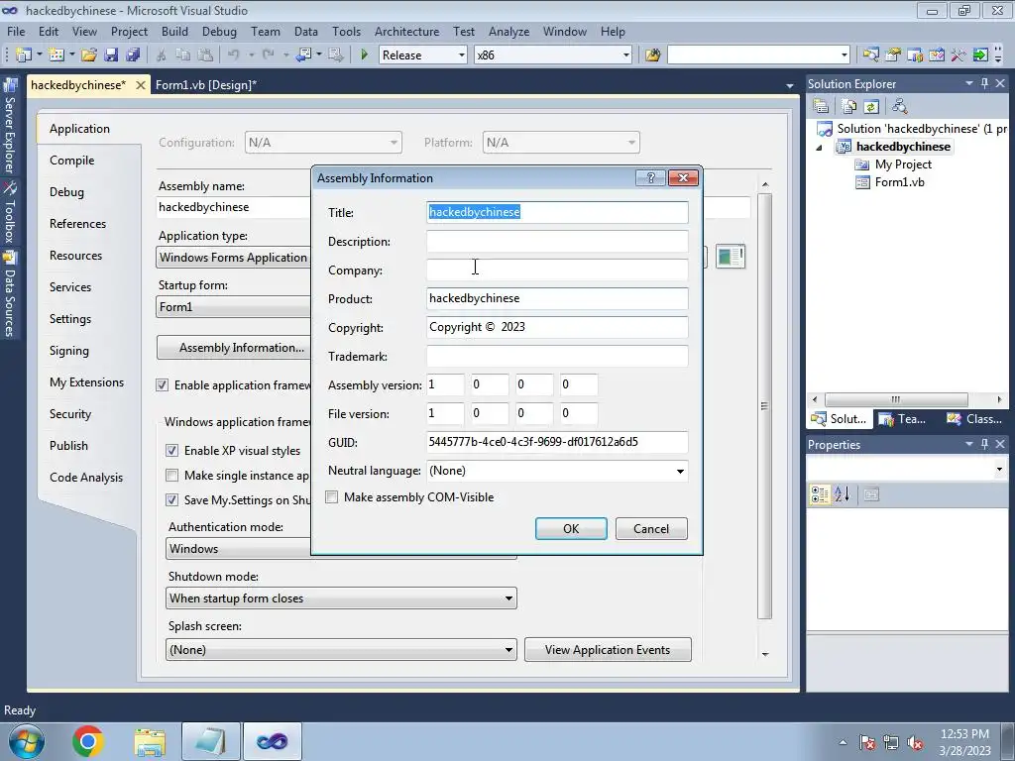Open Chrome from the taskbar

[x=88, y=741]
